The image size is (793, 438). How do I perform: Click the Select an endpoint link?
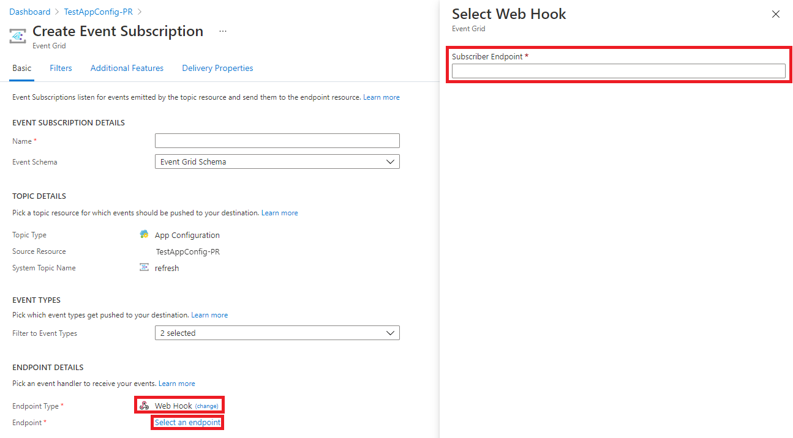pyautogui.click(x=187, y=423)
